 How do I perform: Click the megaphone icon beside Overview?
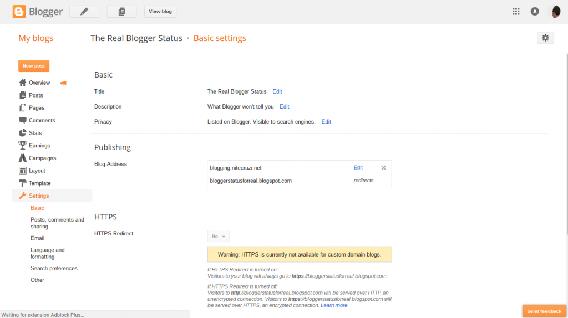(x=63, y=83)
